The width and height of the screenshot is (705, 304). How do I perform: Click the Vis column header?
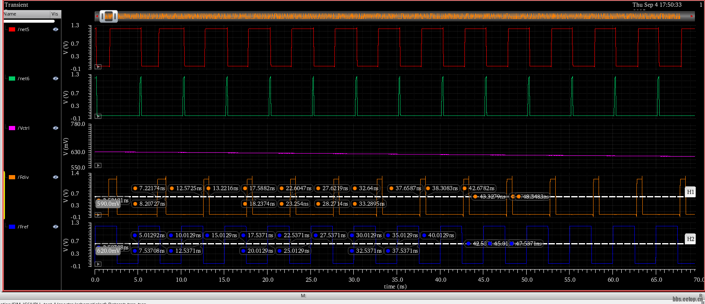(55, 14)
